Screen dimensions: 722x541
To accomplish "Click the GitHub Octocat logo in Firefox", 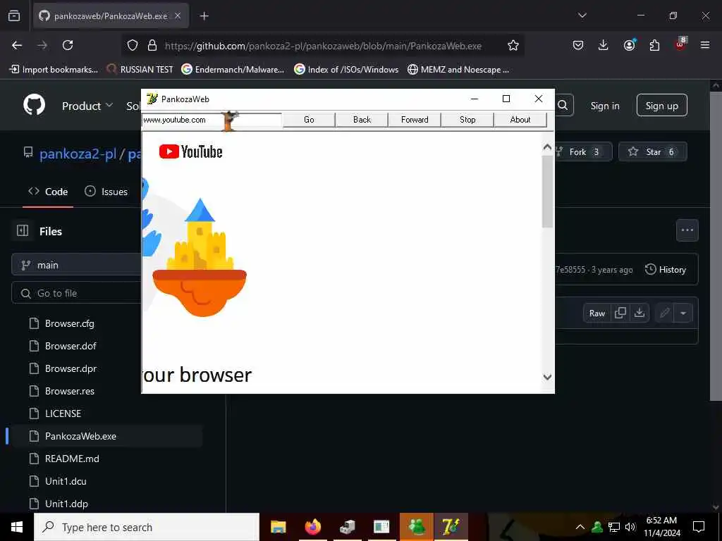I will coord(34,105).
